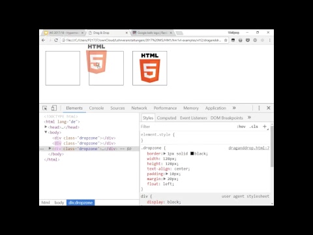Switch to the Console tab
Viewport: 313px width, 235px height.
pos(97,108)
